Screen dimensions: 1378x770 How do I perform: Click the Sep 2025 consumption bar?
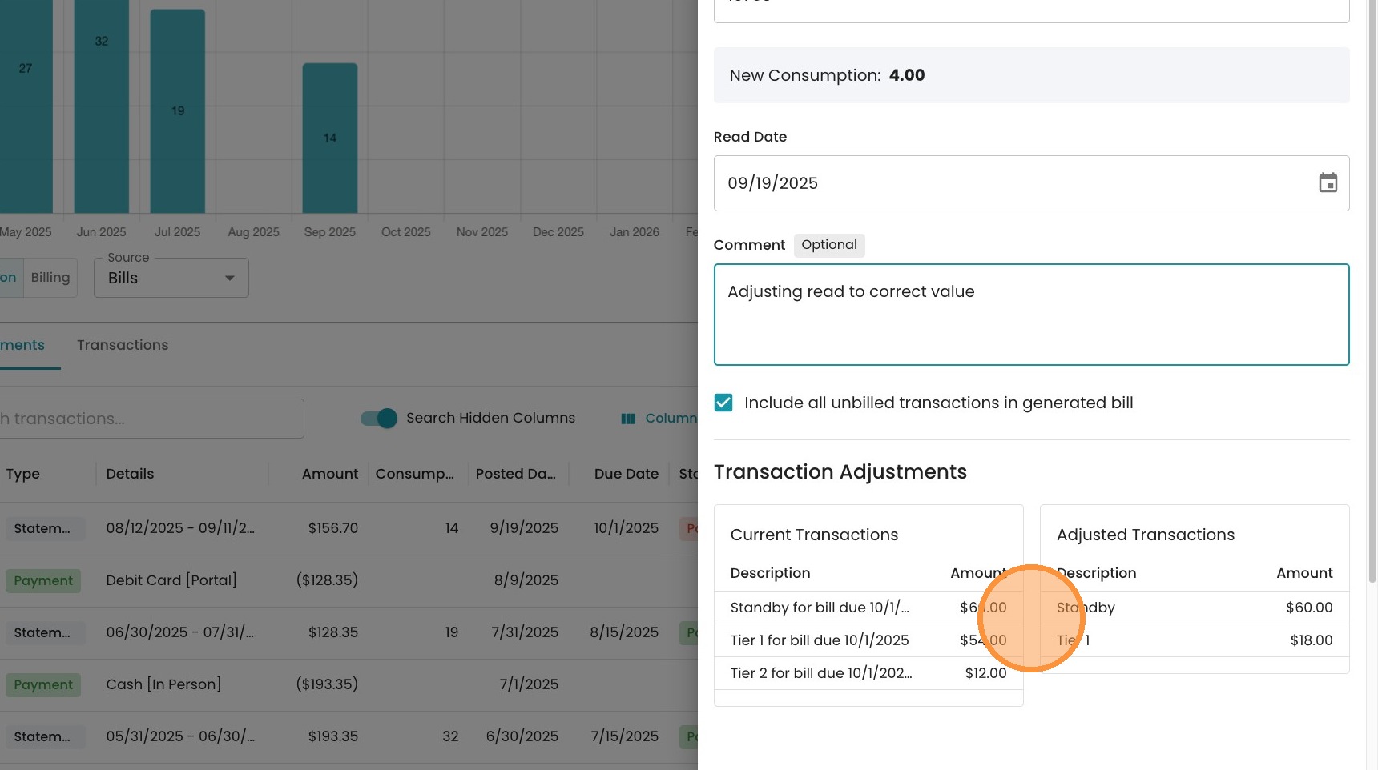pos(329,138)
